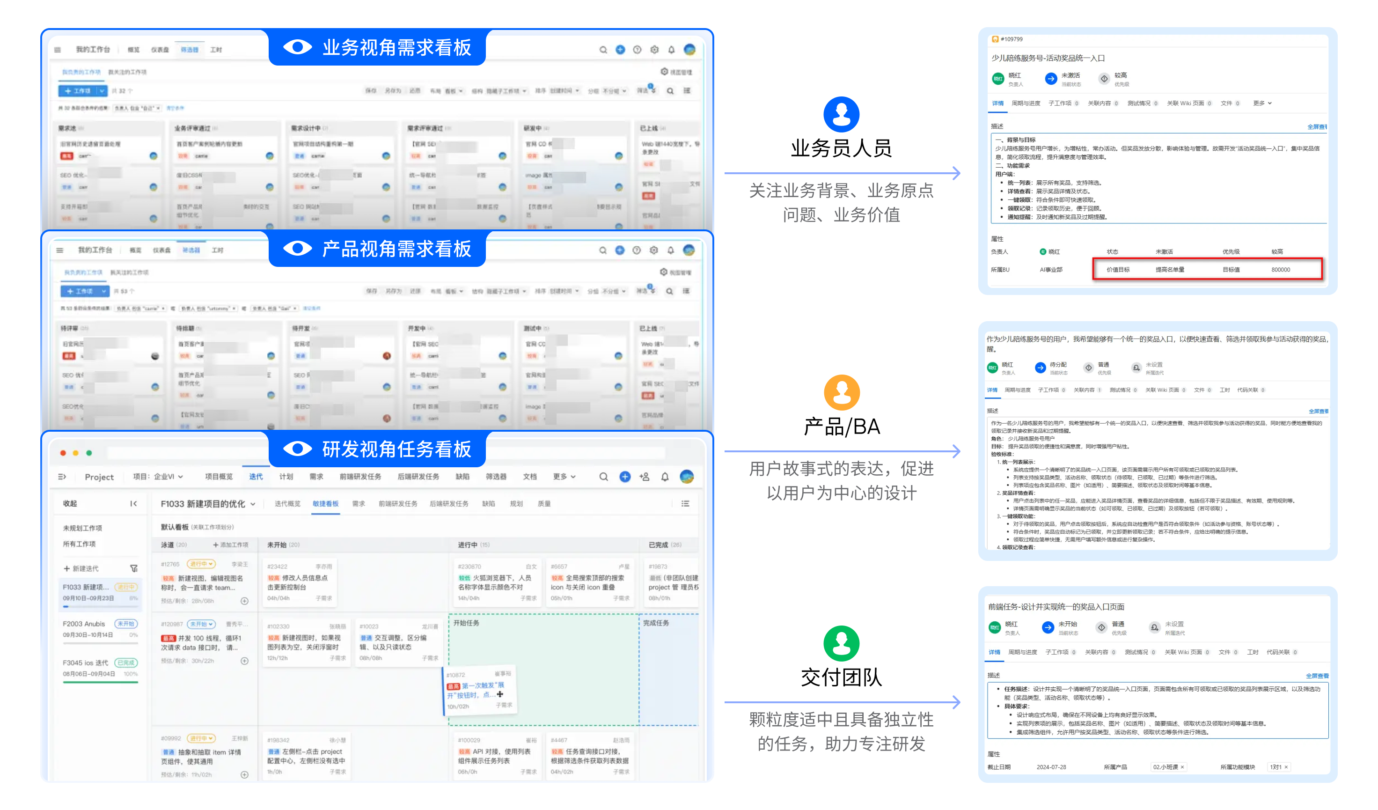Remove the 1对1 tag with its x

(1286, 767)
